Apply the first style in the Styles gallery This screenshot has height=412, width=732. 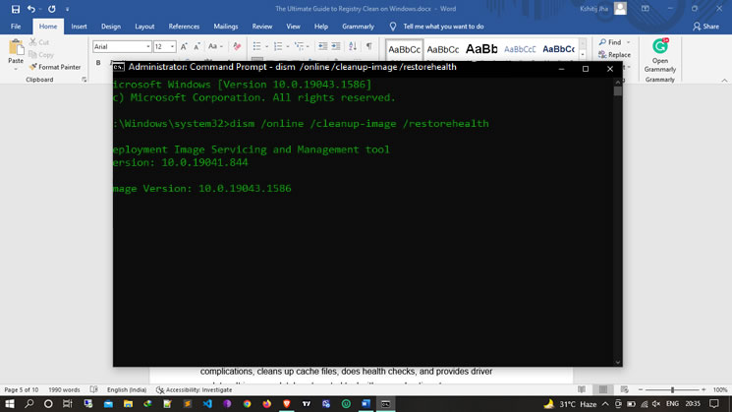[404, 49]
